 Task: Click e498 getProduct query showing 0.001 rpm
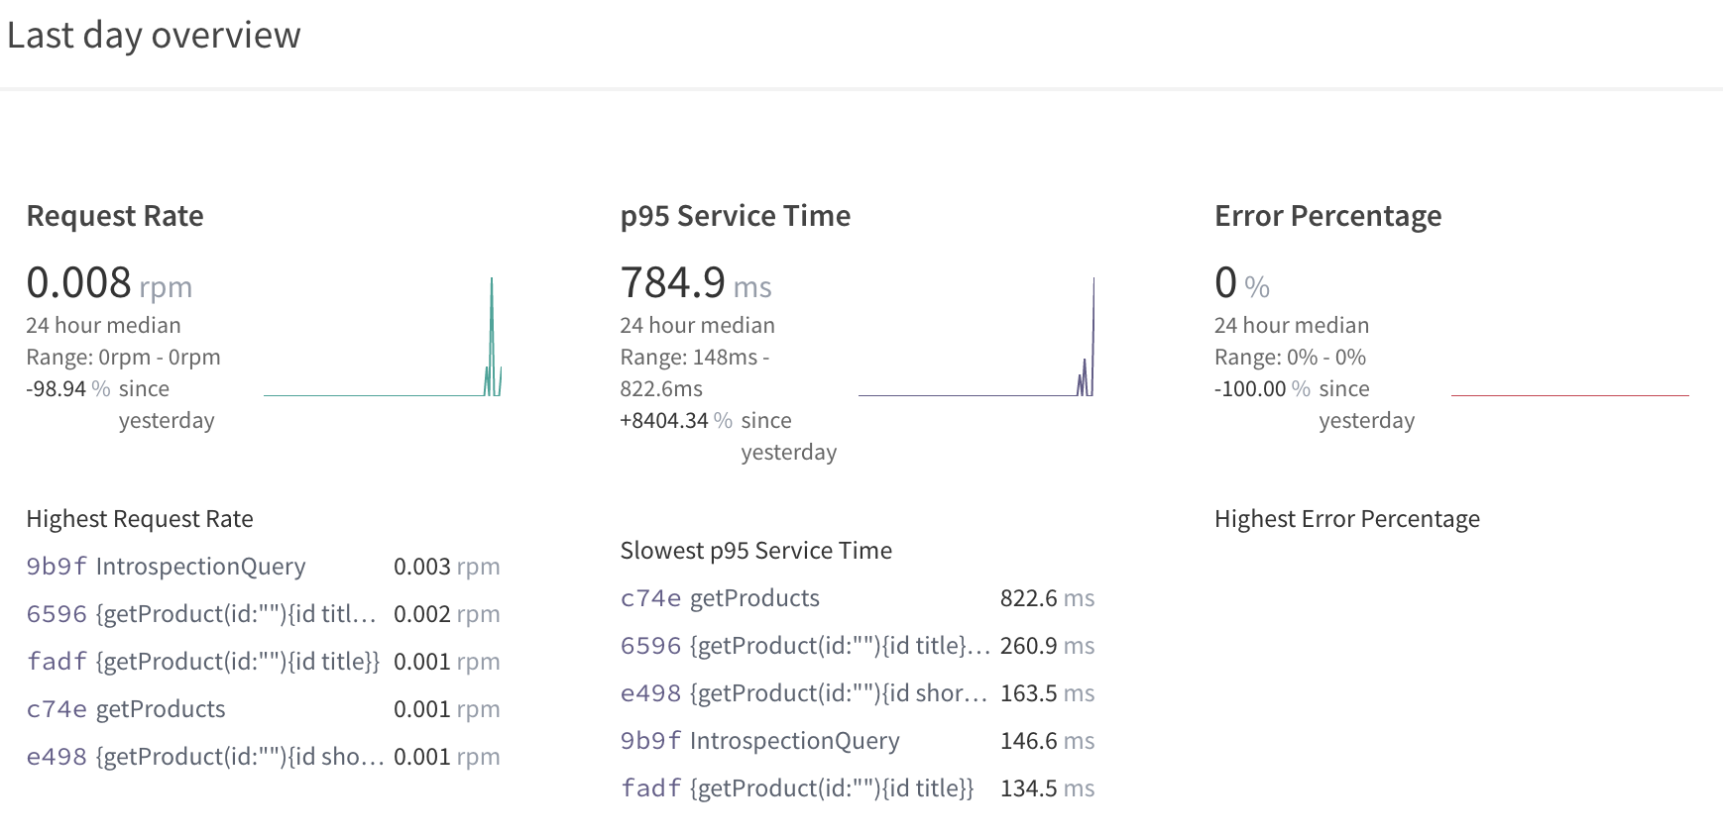pos(204,757)
